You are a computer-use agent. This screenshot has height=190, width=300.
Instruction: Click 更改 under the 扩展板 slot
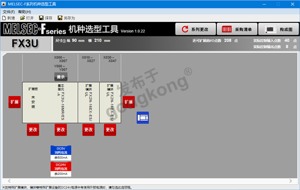(33, 129)
